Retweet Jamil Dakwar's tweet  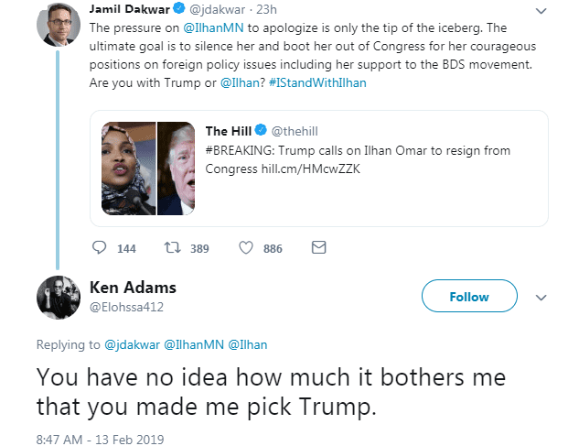[x=171, y=248]
